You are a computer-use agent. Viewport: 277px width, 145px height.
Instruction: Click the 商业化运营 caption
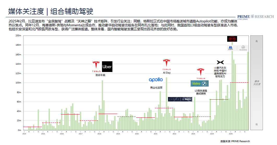coord(156,88)
